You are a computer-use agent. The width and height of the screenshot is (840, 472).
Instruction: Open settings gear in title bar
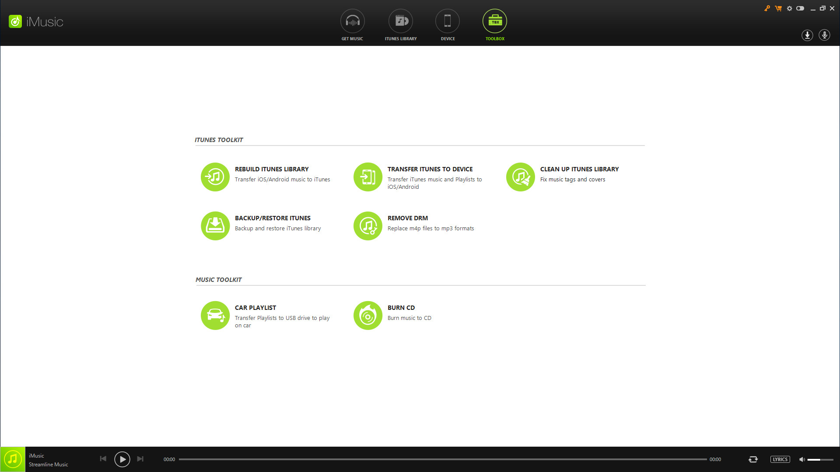[x=789, y=8]
